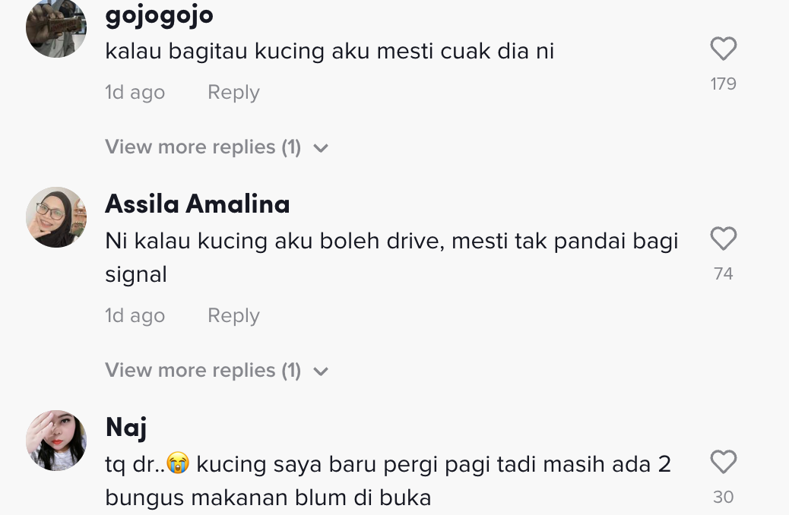Reply to gojogojo's comment

[233, 93]
